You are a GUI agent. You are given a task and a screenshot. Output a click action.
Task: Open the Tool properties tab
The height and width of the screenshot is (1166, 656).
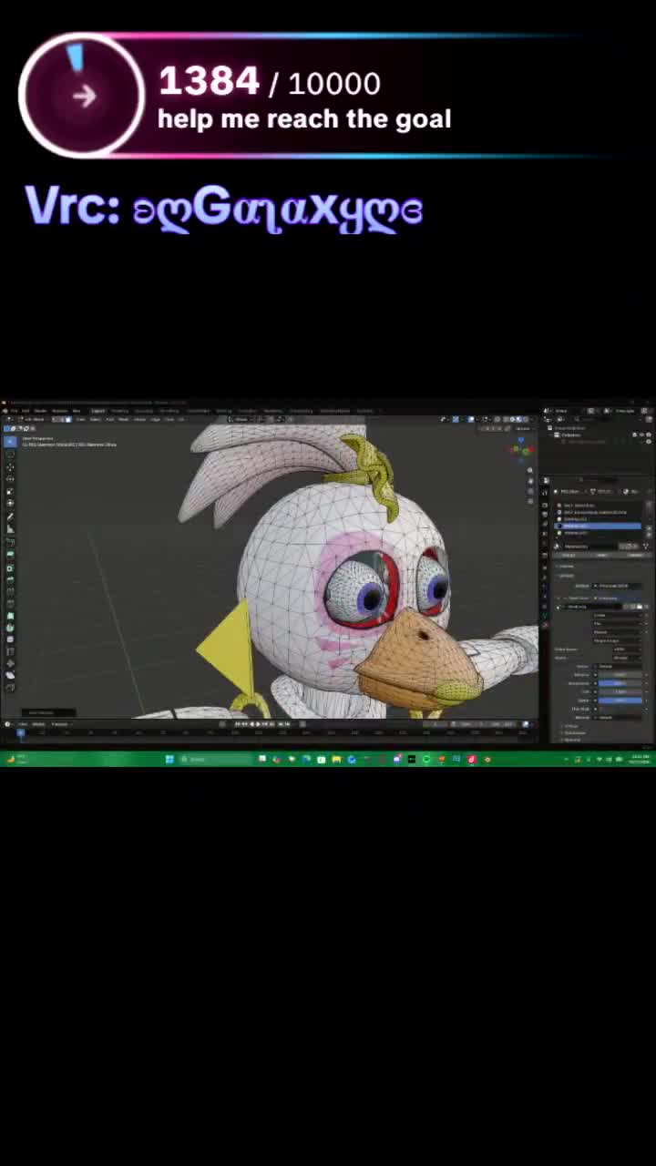[x=545, y=491]
